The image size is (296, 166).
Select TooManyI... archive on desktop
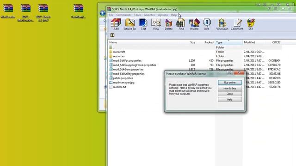78,11
